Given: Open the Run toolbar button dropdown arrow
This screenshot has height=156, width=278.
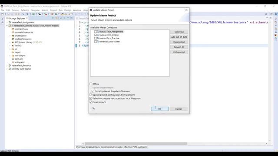Looking at the screenshot, I should (x=36, y=14).
